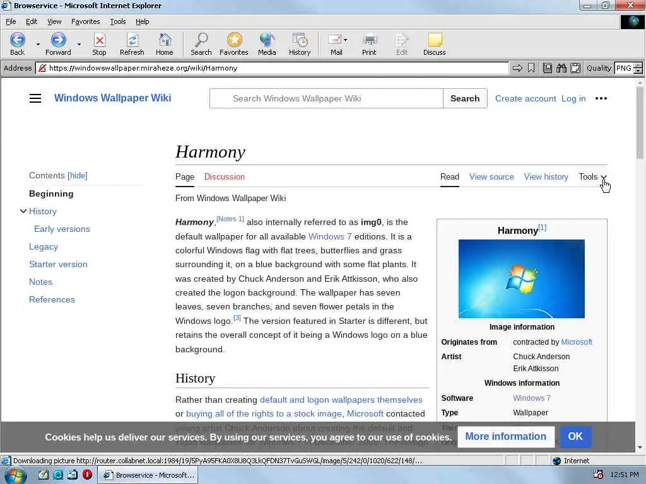Open the Search toolbar pane
Screen dimensions: 646x484
pos(201,43)
